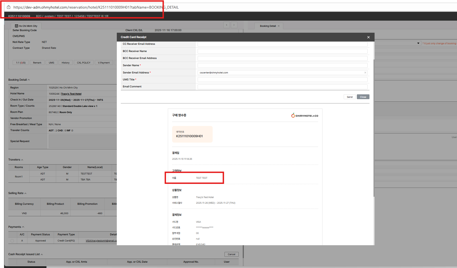Open the CXL POLICY button
457x268 pixels.
84,63
